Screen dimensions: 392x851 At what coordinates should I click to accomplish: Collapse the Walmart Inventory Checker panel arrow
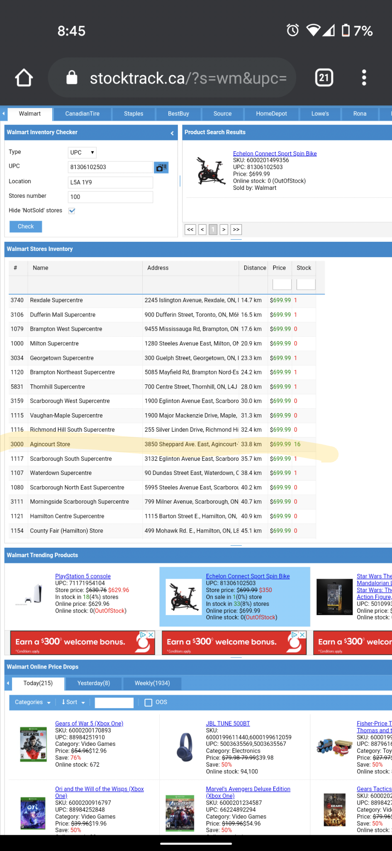point(172,133)
